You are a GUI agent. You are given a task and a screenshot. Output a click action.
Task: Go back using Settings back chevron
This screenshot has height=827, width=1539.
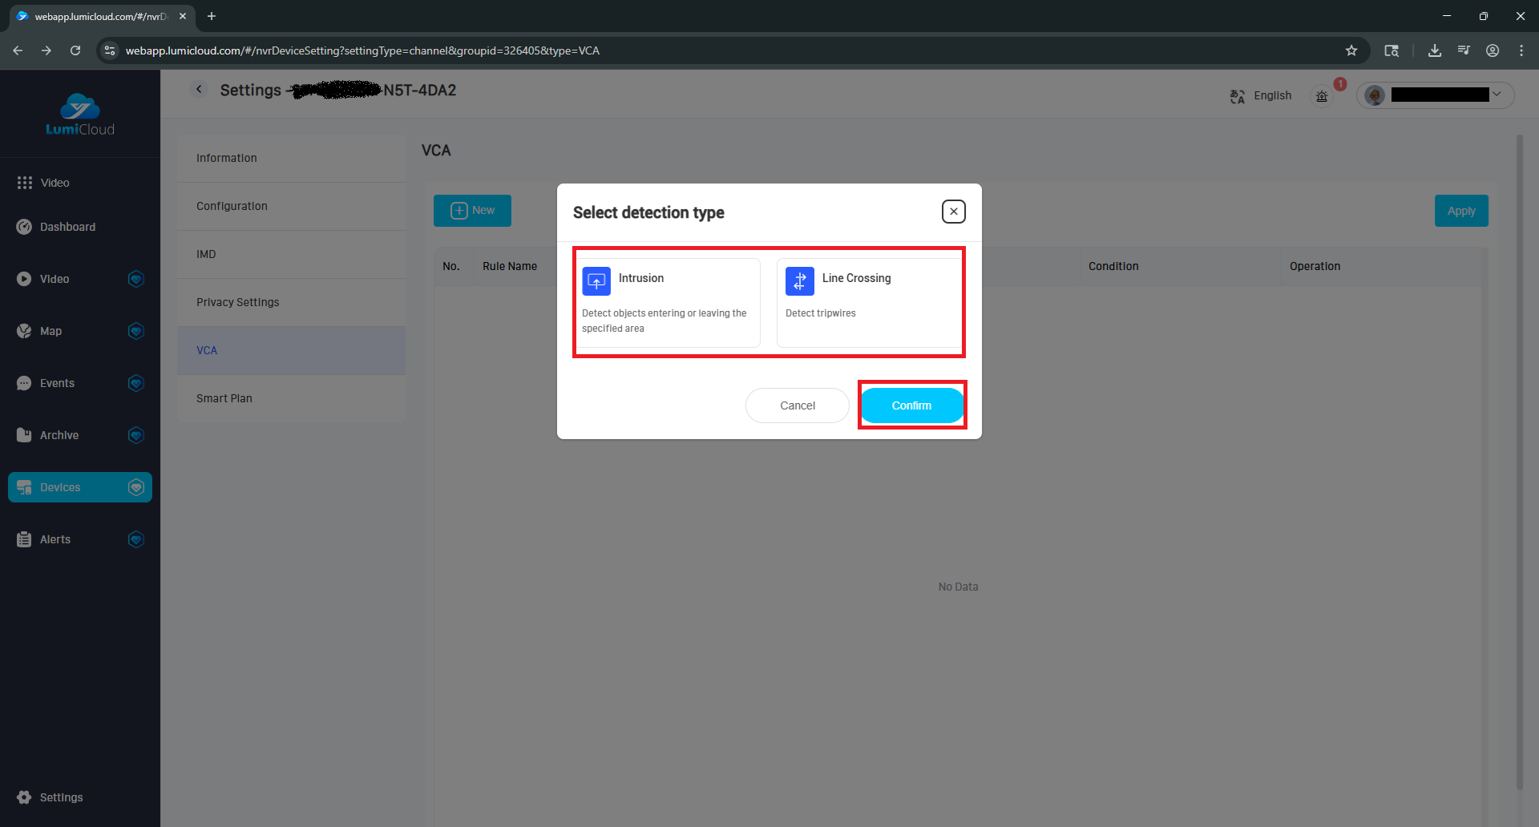click(199, 90)
